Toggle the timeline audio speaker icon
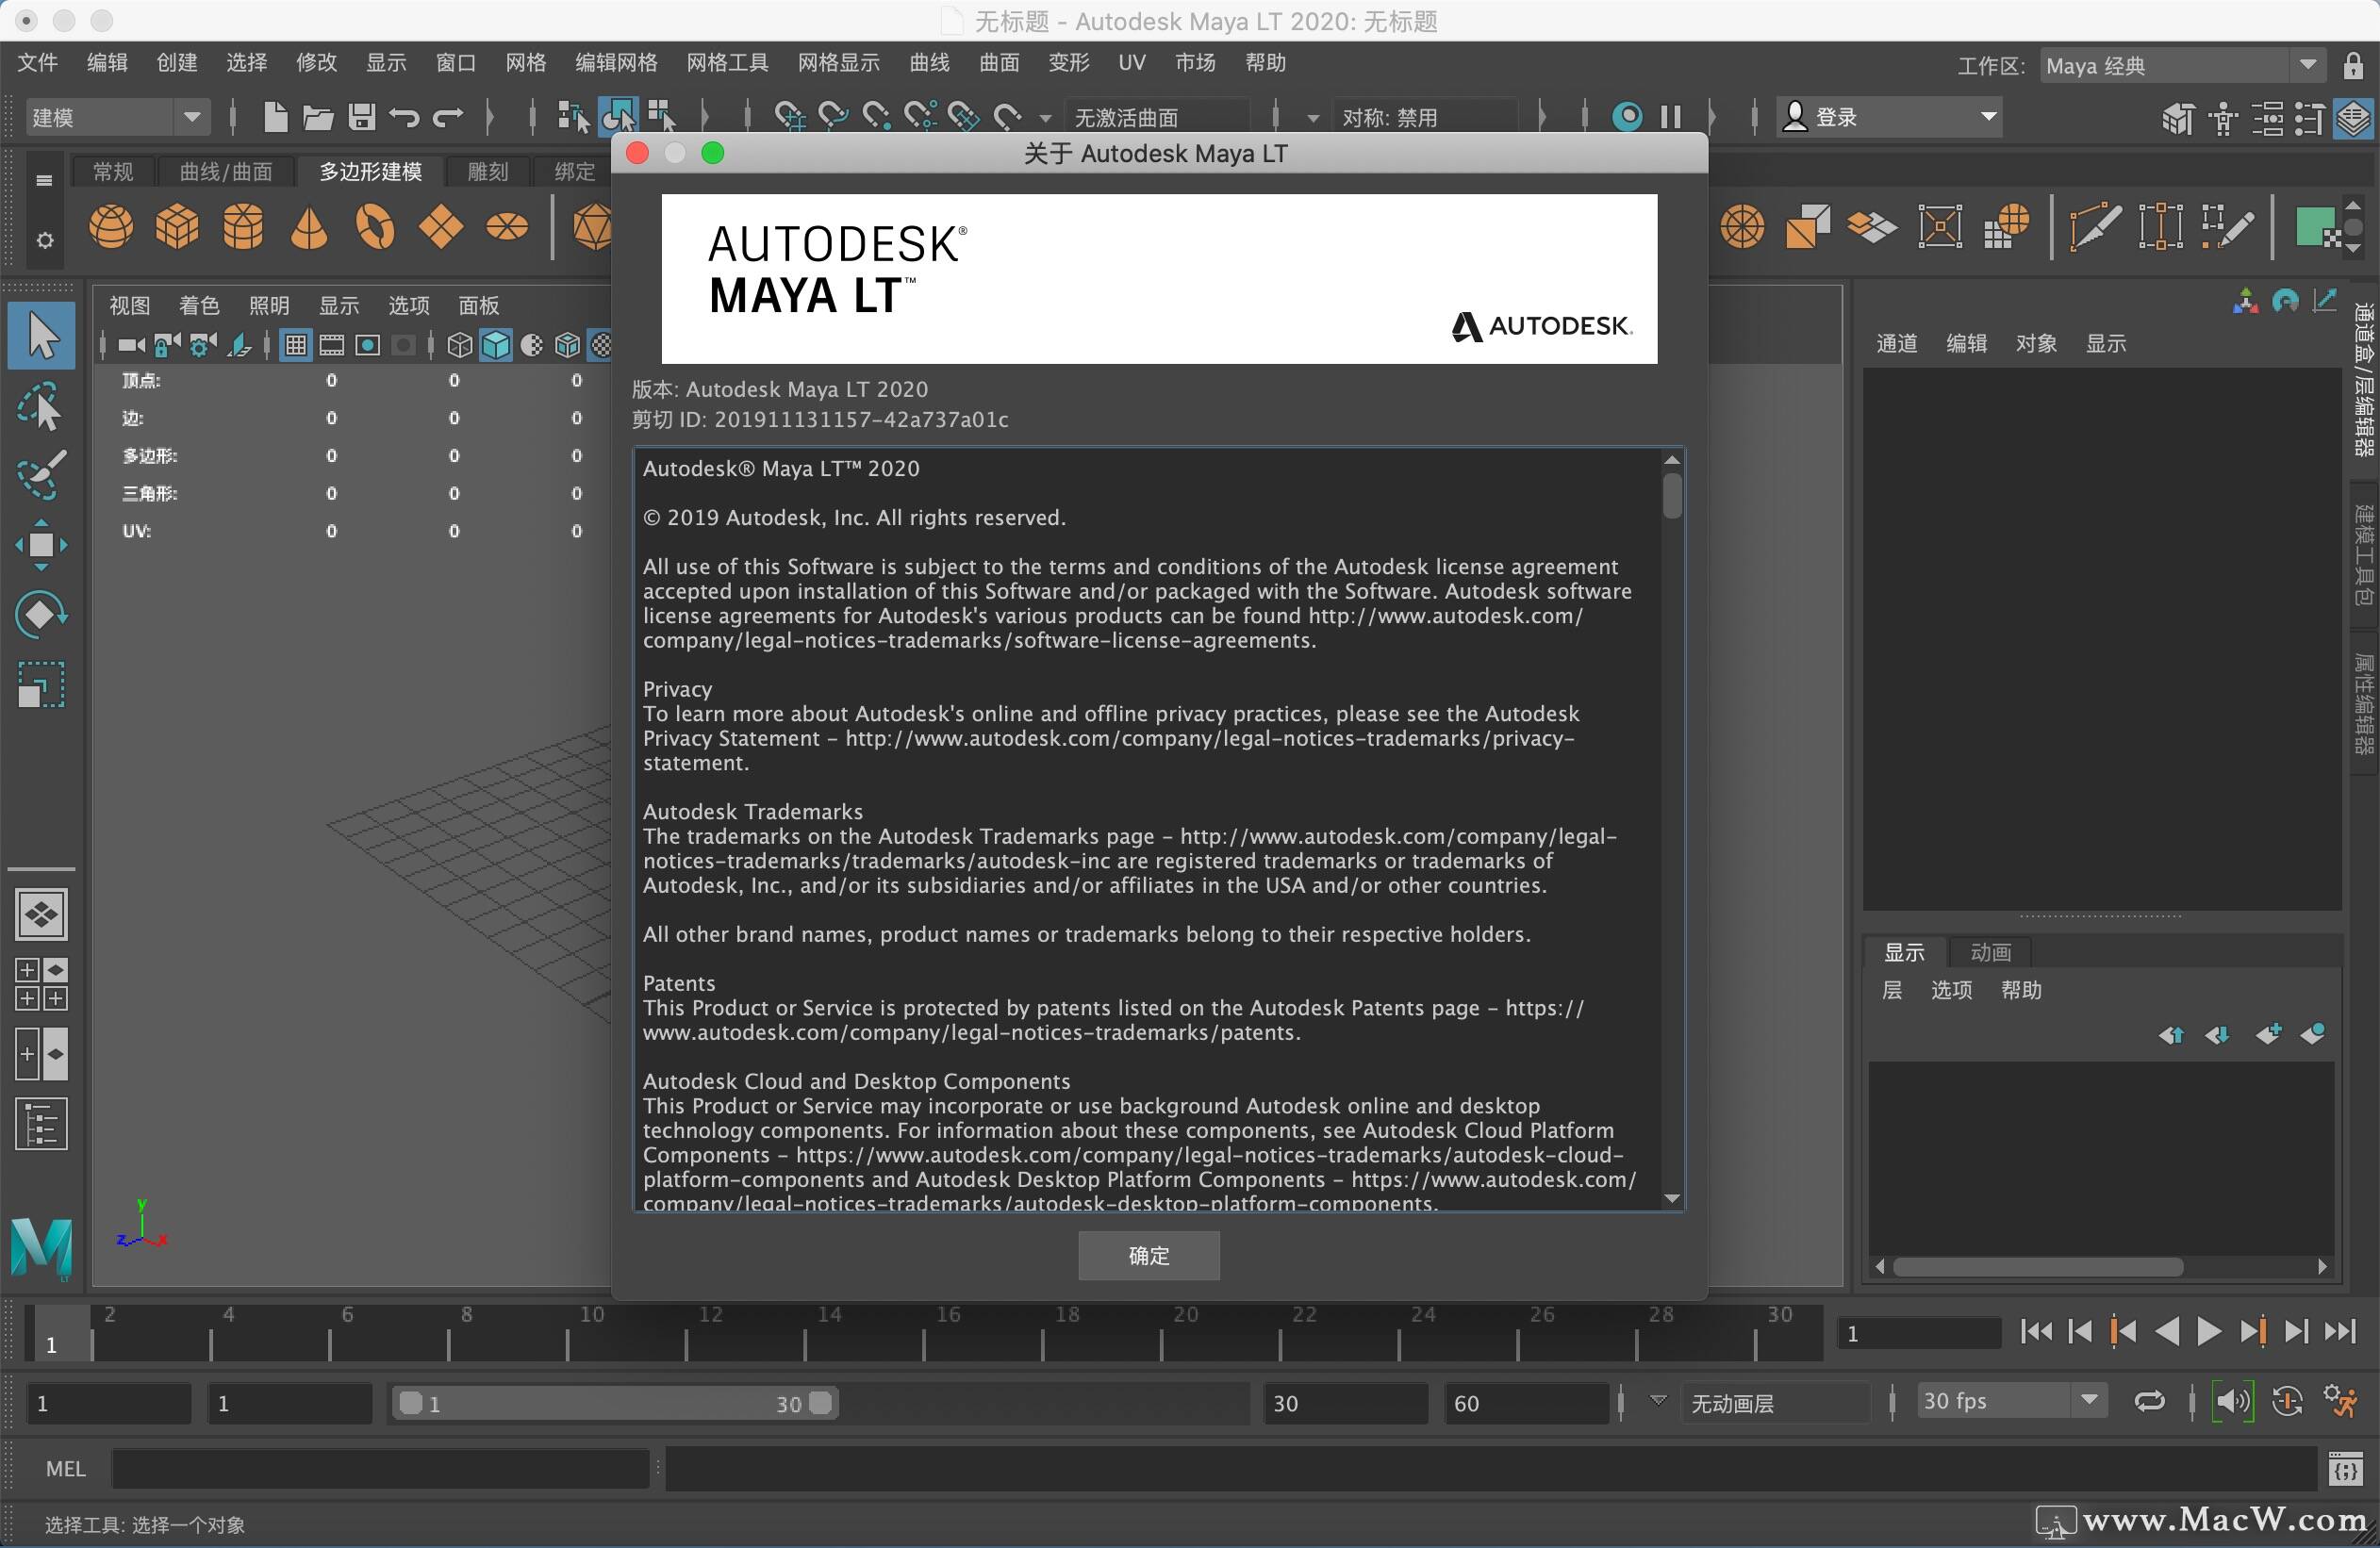Image resolution: width=2380 pixels, height=1548 pixels. click(2232, 1401)
